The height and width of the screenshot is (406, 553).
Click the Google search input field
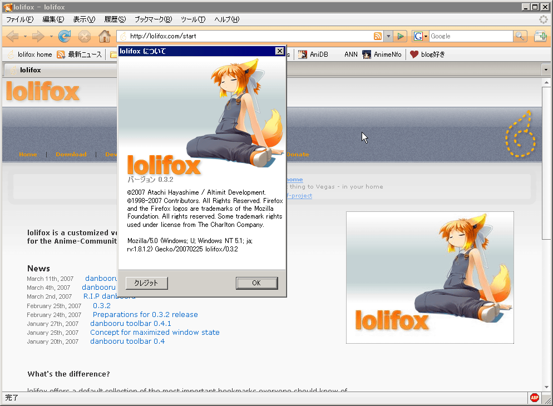pyautogui.click(x=471, y=36)
